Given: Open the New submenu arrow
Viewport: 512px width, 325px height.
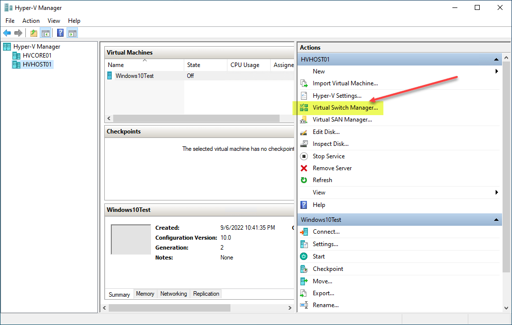Looking at the screenshot, I should [497, 71].
